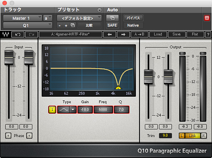Image resolution: width=212 pixels, height=158 pixels.
Task: Enable automation SAFE mode
Action: (x=112, y=25)
